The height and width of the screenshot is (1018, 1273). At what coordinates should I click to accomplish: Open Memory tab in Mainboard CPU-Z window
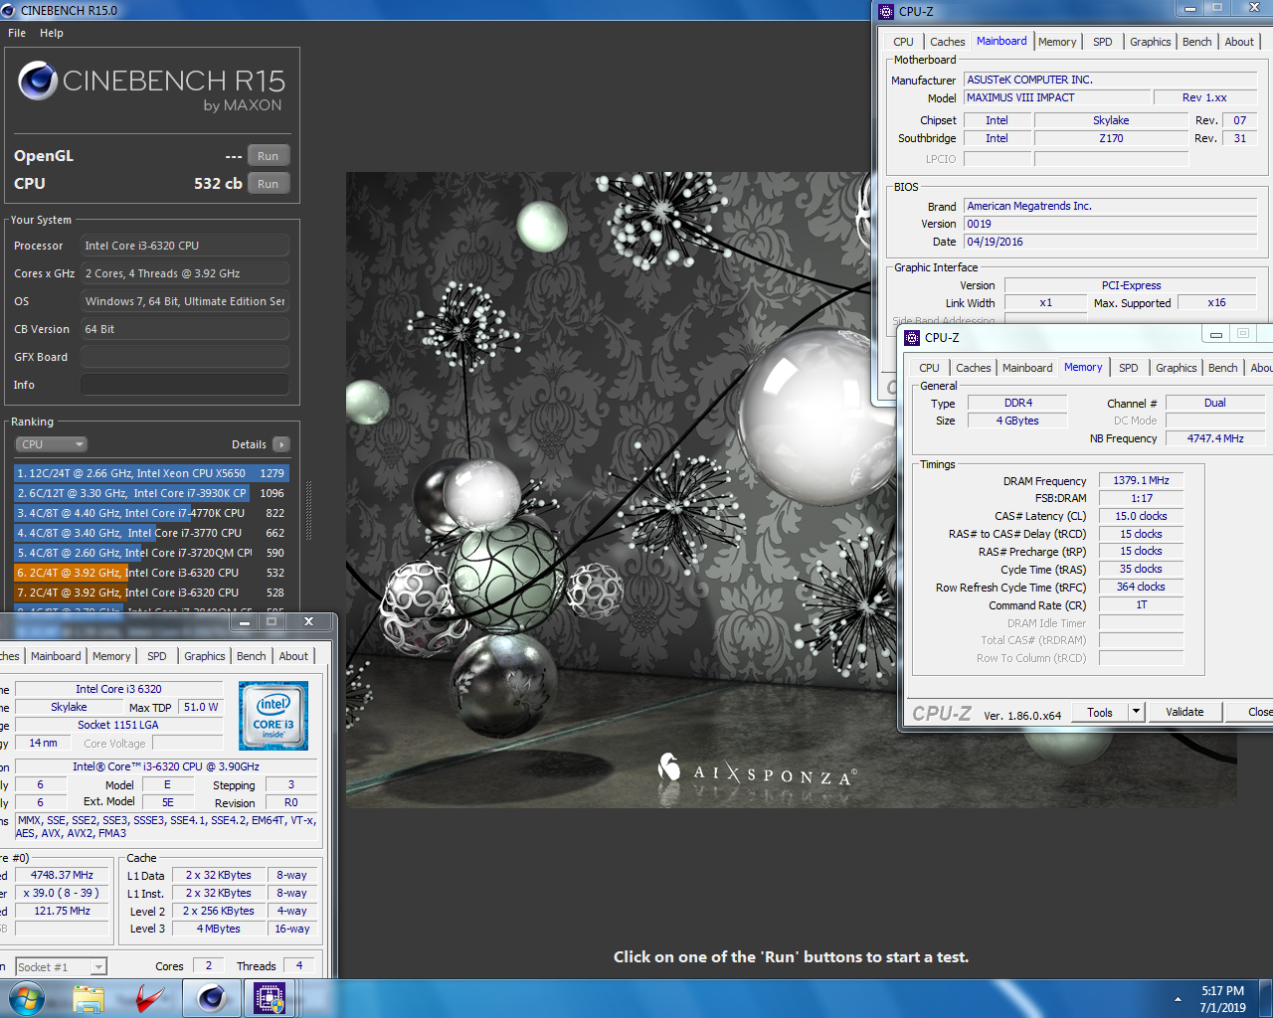point(1057,42)
